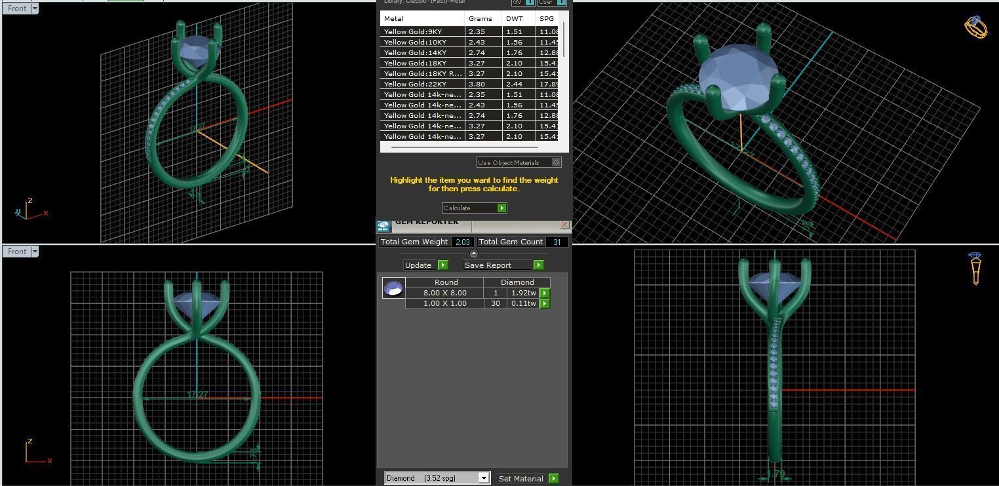The width and height of the screenshot is (999, 486).
Task: Select the round gem thumbnail
Action: click(393, 288)
